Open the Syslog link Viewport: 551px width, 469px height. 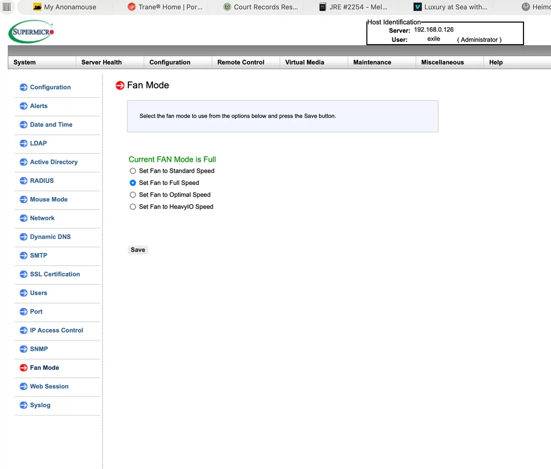click(x=40, y=405)
